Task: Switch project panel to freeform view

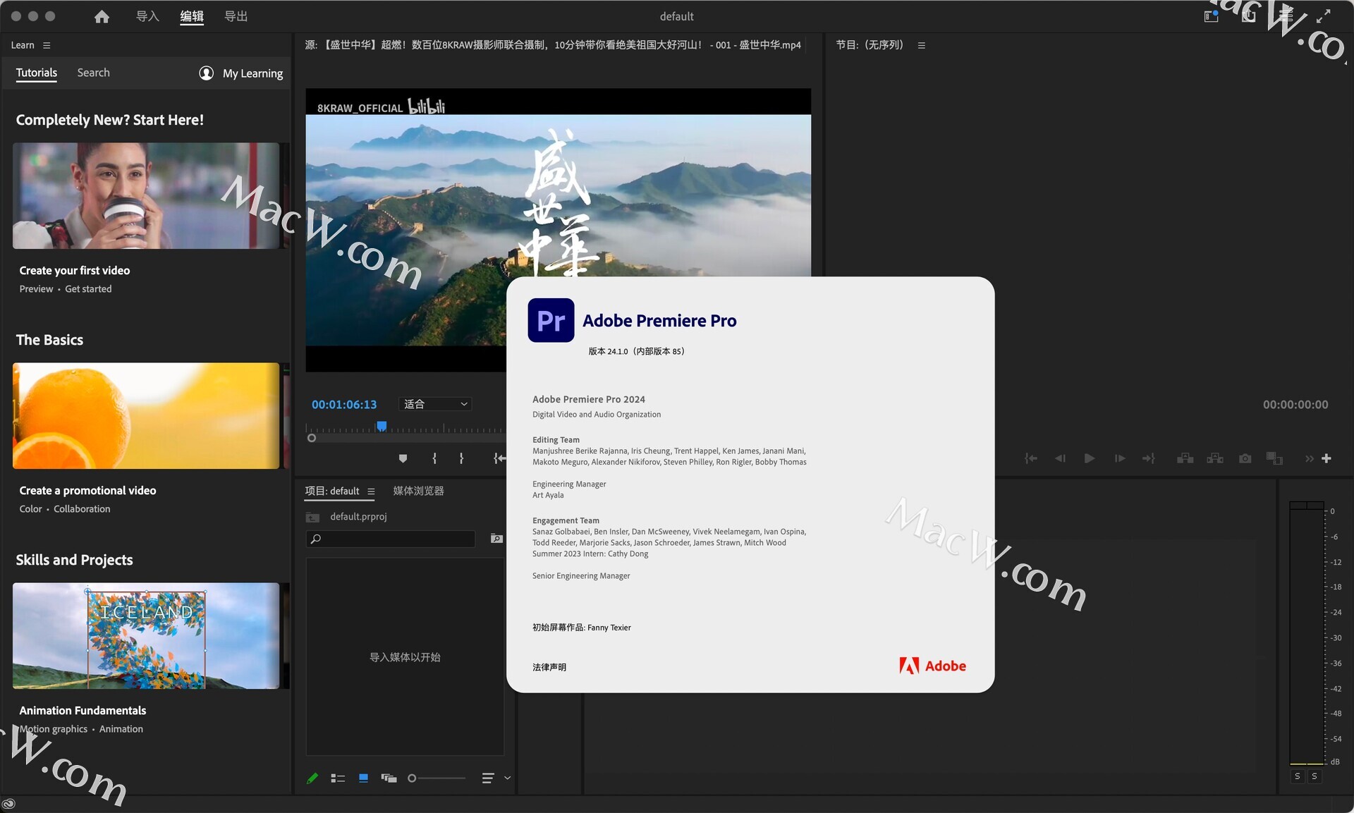Action: [x=389, y=778]
